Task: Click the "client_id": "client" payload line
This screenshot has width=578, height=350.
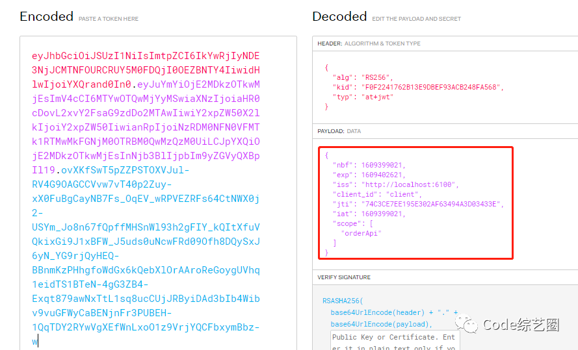Action: (376, 194)
